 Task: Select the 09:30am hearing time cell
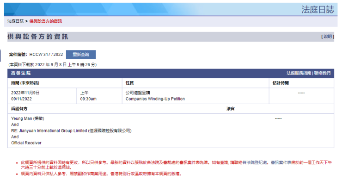pos(88,99)
